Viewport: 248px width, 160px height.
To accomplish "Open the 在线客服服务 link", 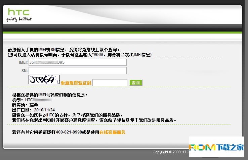I will [113, 132].
